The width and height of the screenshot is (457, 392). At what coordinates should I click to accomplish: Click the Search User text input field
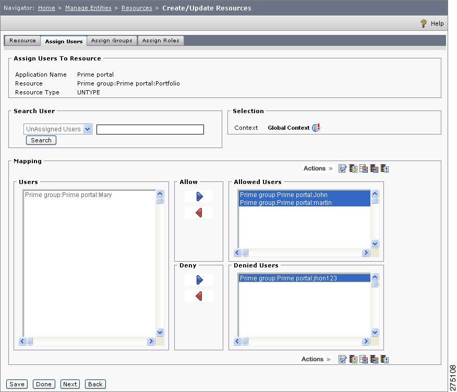coord(150,130)
